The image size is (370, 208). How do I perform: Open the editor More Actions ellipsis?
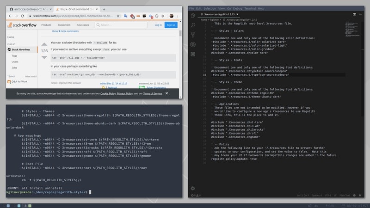coord(361,14)
